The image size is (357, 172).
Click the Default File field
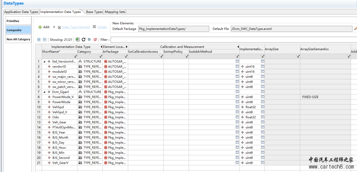292,29
